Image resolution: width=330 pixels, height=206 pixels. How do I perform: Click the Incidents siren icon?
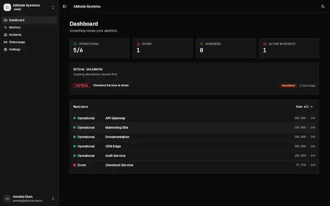(x=5, y=35)
